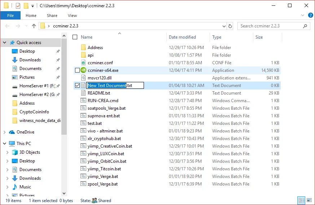Go up one folder level with Up arrow
Screen dimensions: 315x205
(34, 26)
